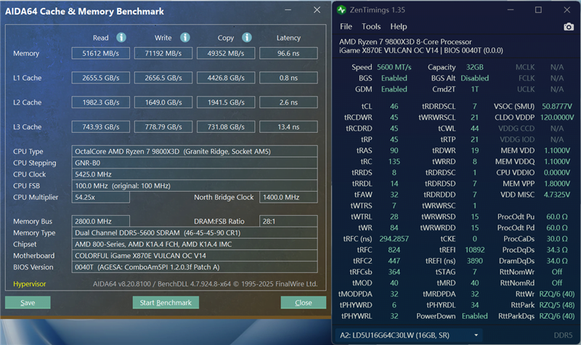The width and height of the screenshot is (581, 345).
Task: Click the CPU Stepping value GNR-B0
Action: 195,163
